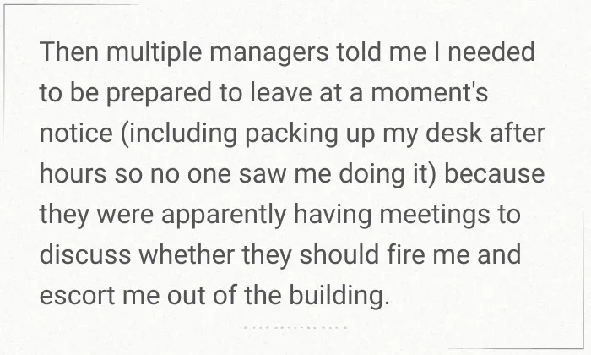
Task: Select the word "discuss"
Action: click(x=85, y=254)
